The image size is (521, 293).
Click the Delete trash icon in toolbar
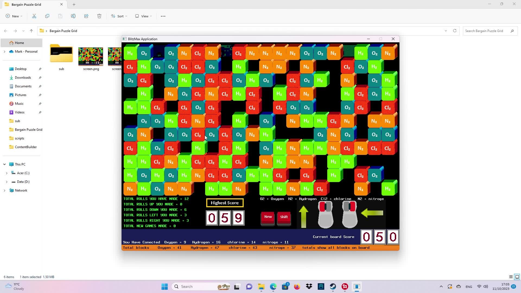pos(99,16)
